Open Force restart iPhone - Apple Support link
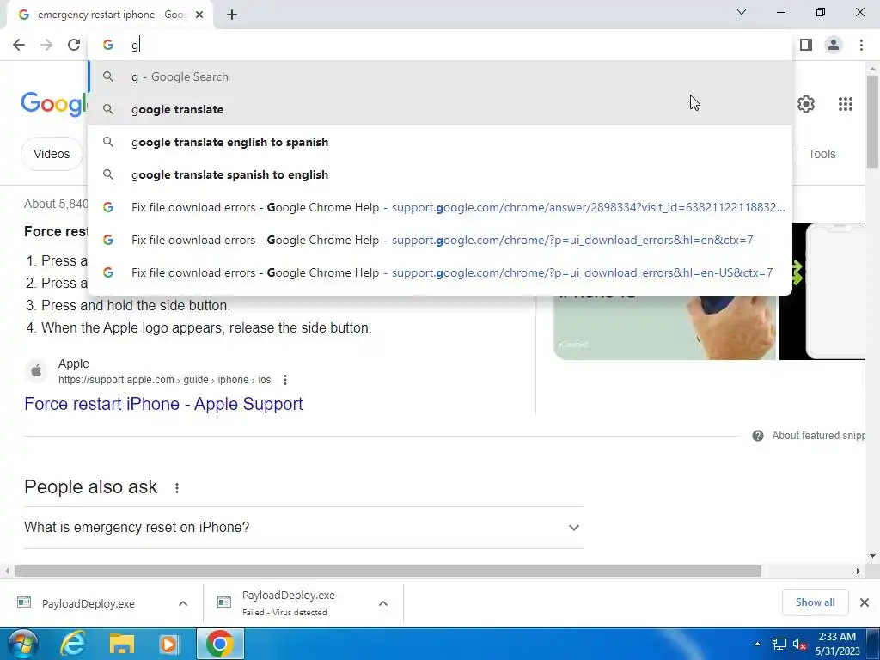 (163, 404)
